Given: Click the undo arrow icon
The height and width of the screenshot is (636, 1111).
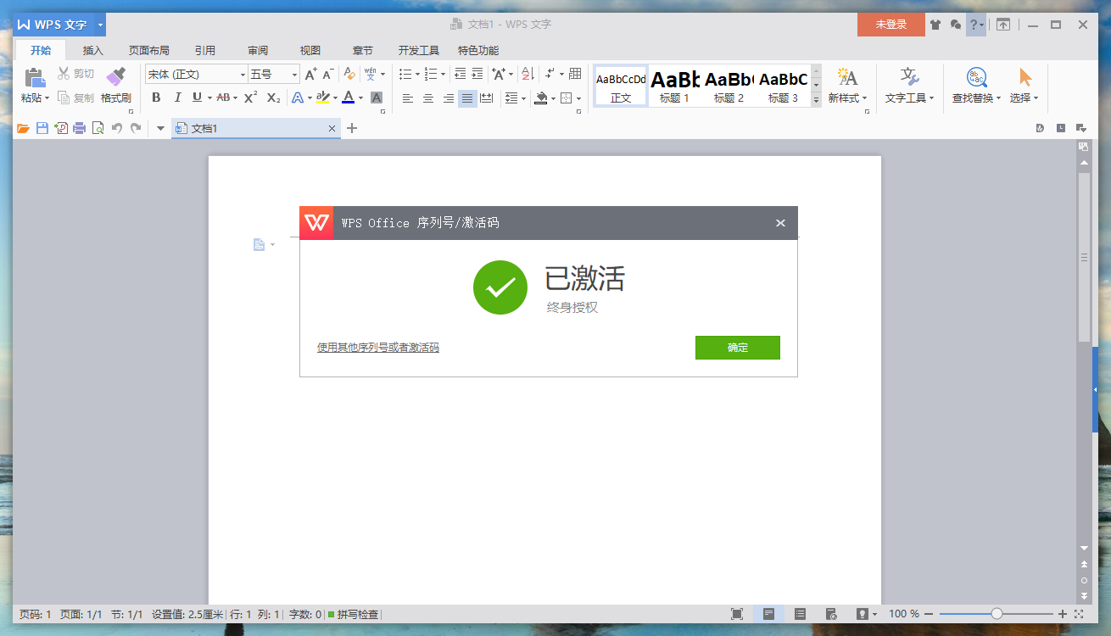Looking at the screenshot, I should (117, 128).
